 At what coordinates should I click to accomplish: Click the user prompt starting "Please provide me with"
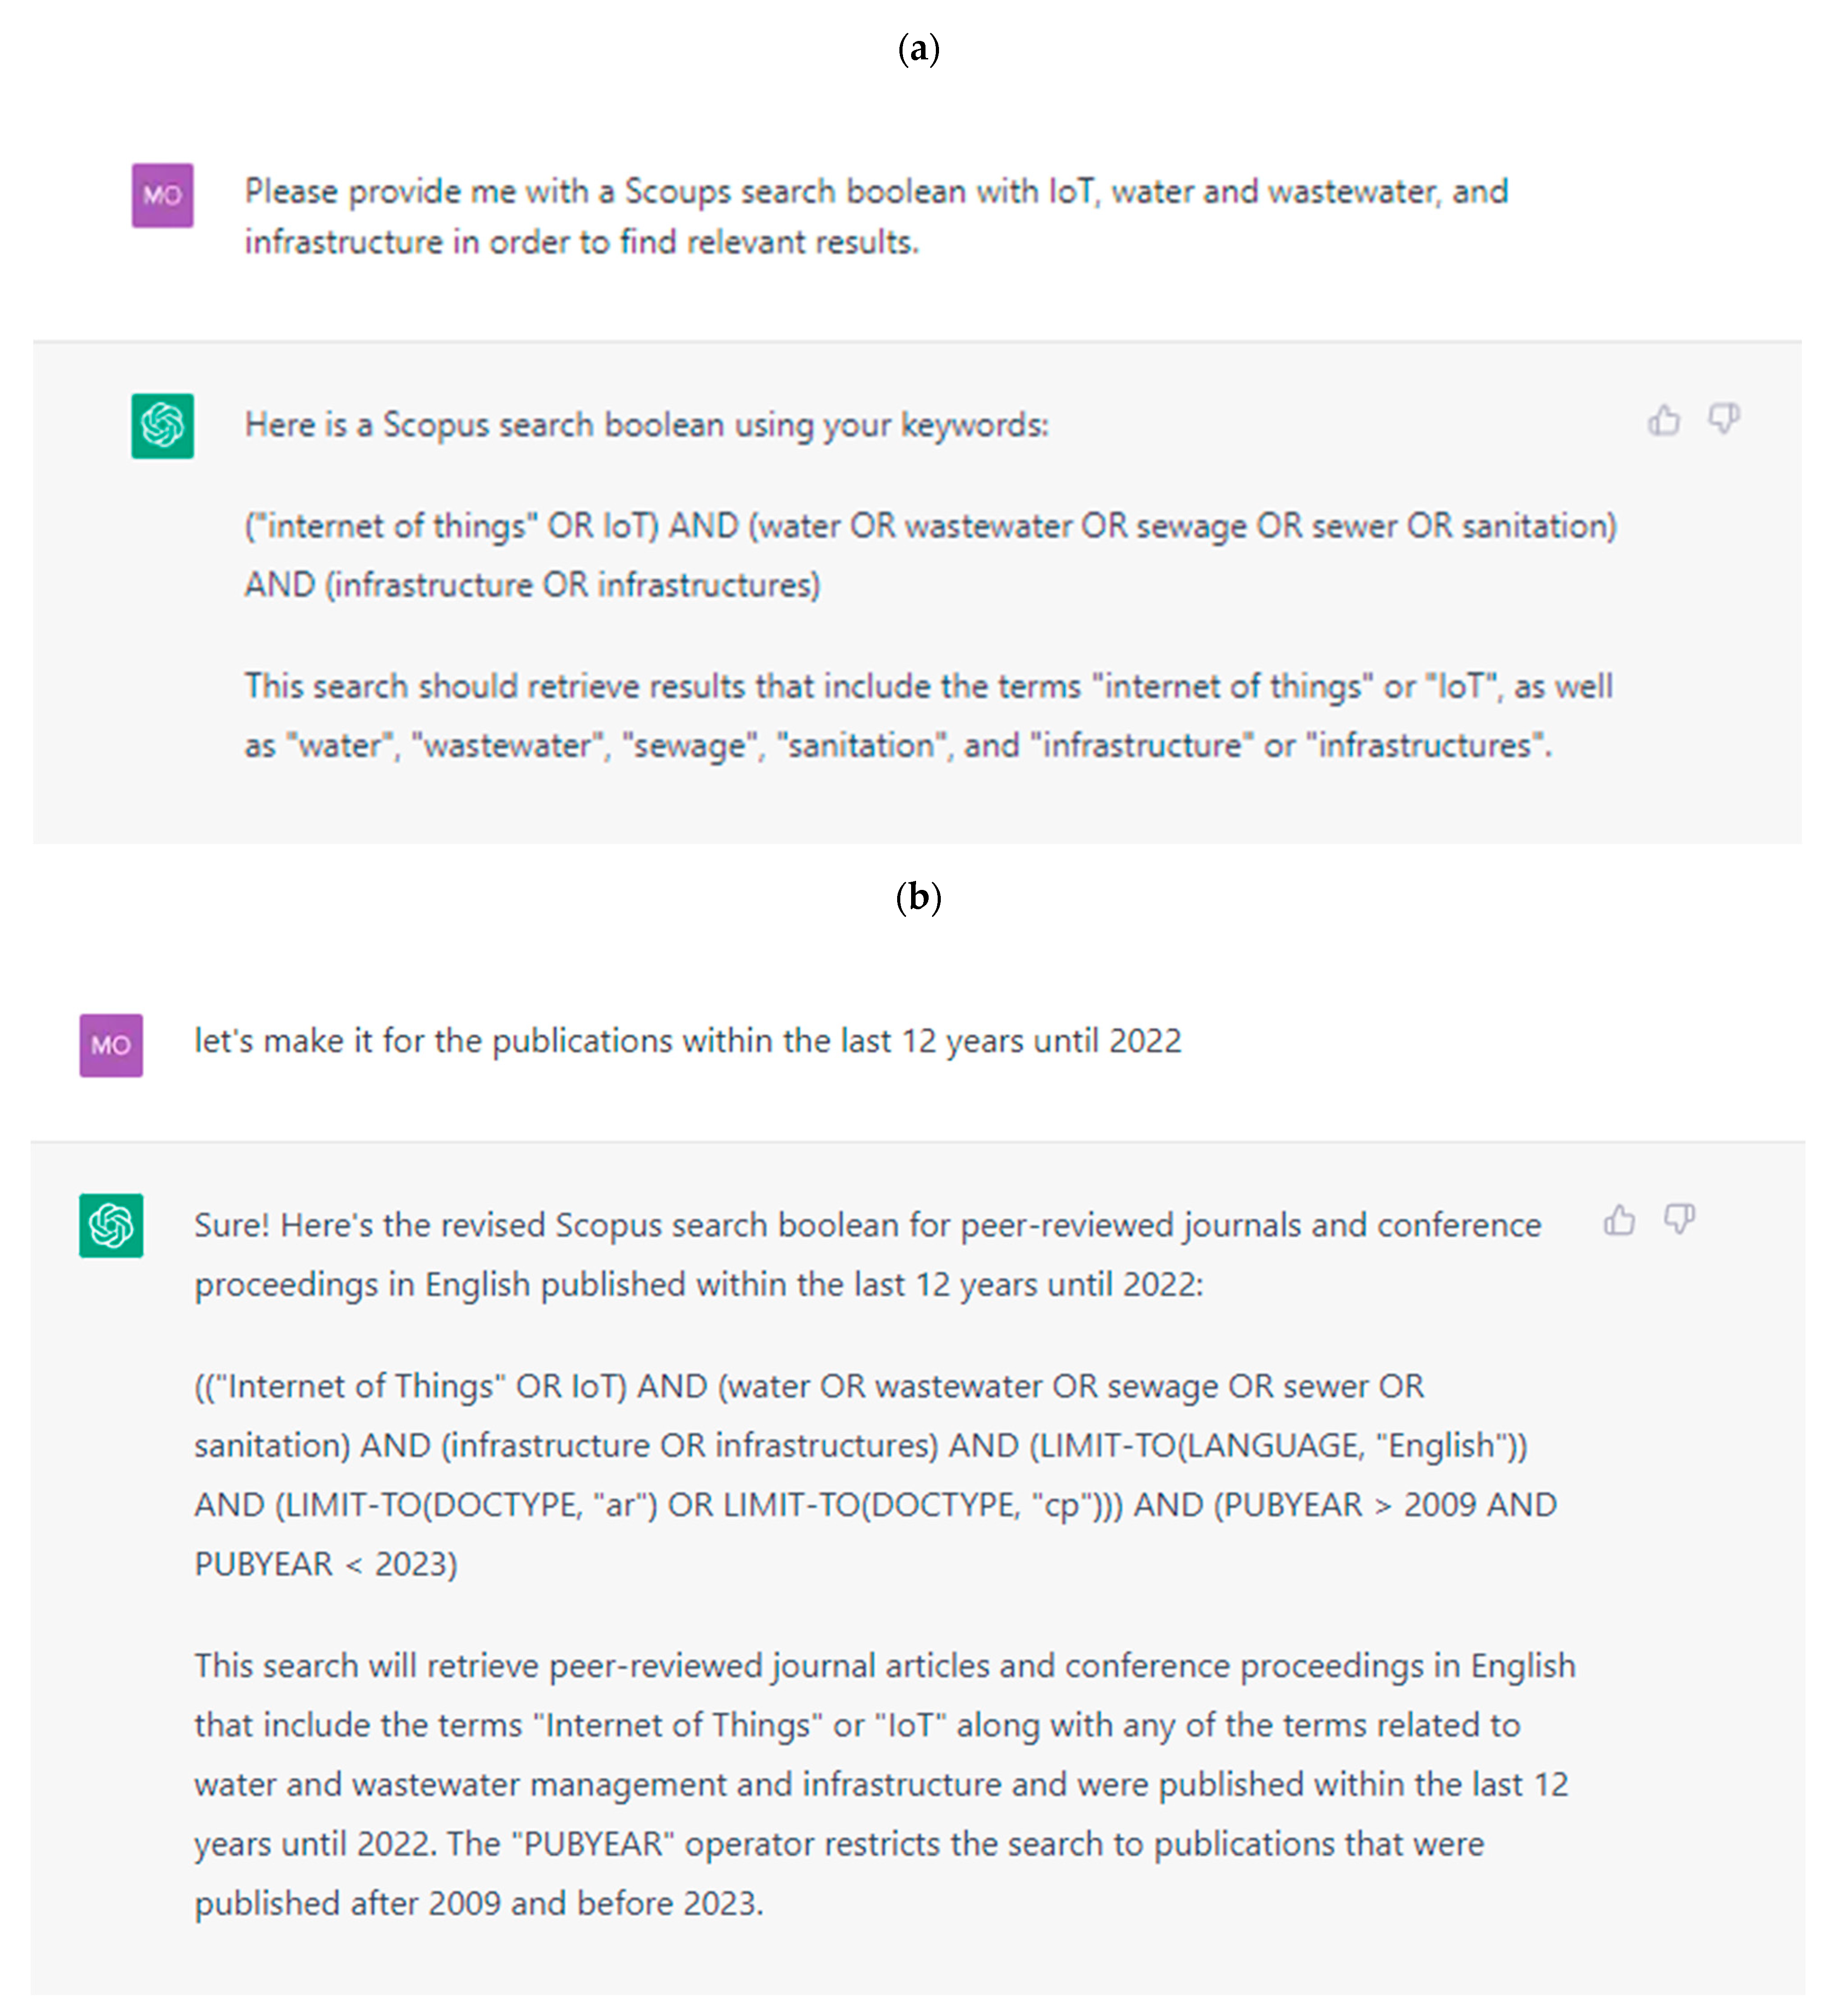coord(876,216)
